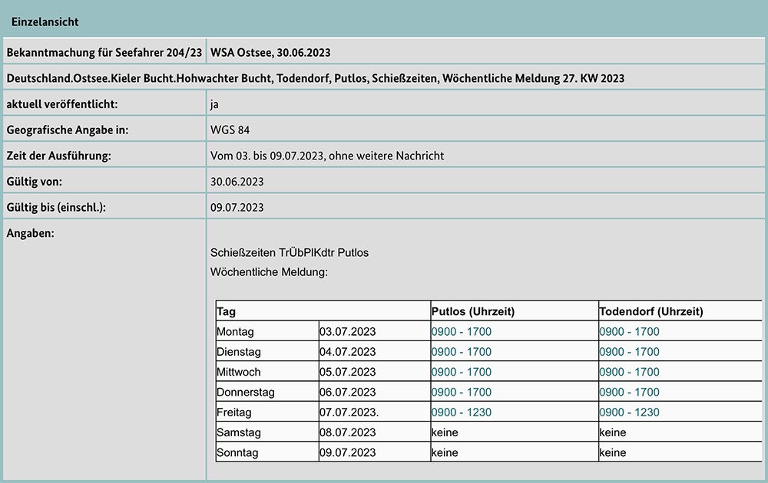The height and width of the screenshot is (483, 768).
Task: Click the Putlos (Uhrzeit) column header
Action: click(473, 311)
